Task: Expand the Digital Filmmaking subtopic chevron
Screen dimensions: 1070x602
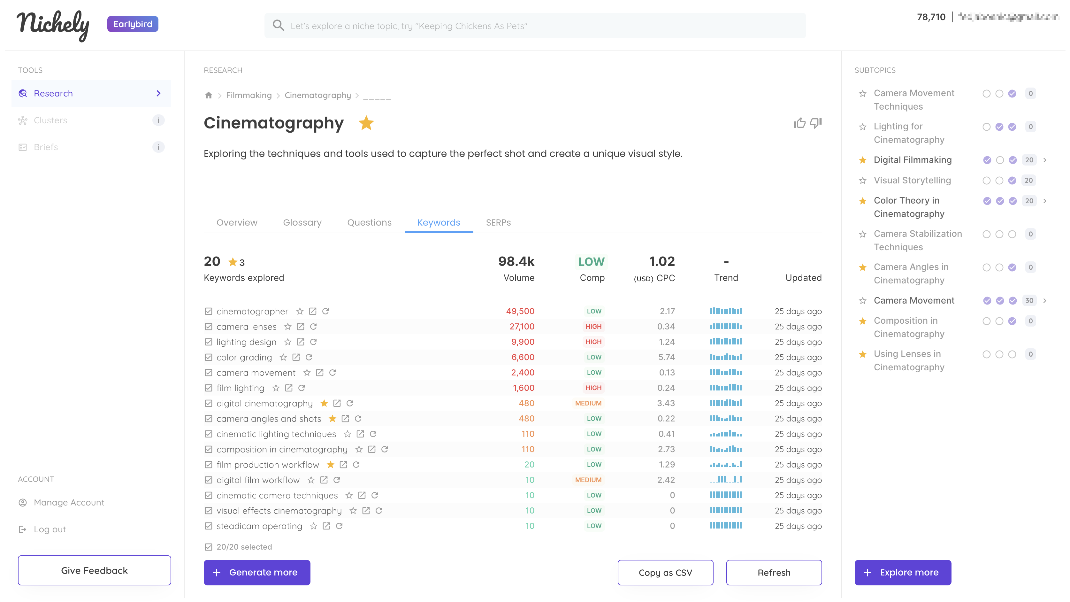Action: click(x=1045, y=160)
